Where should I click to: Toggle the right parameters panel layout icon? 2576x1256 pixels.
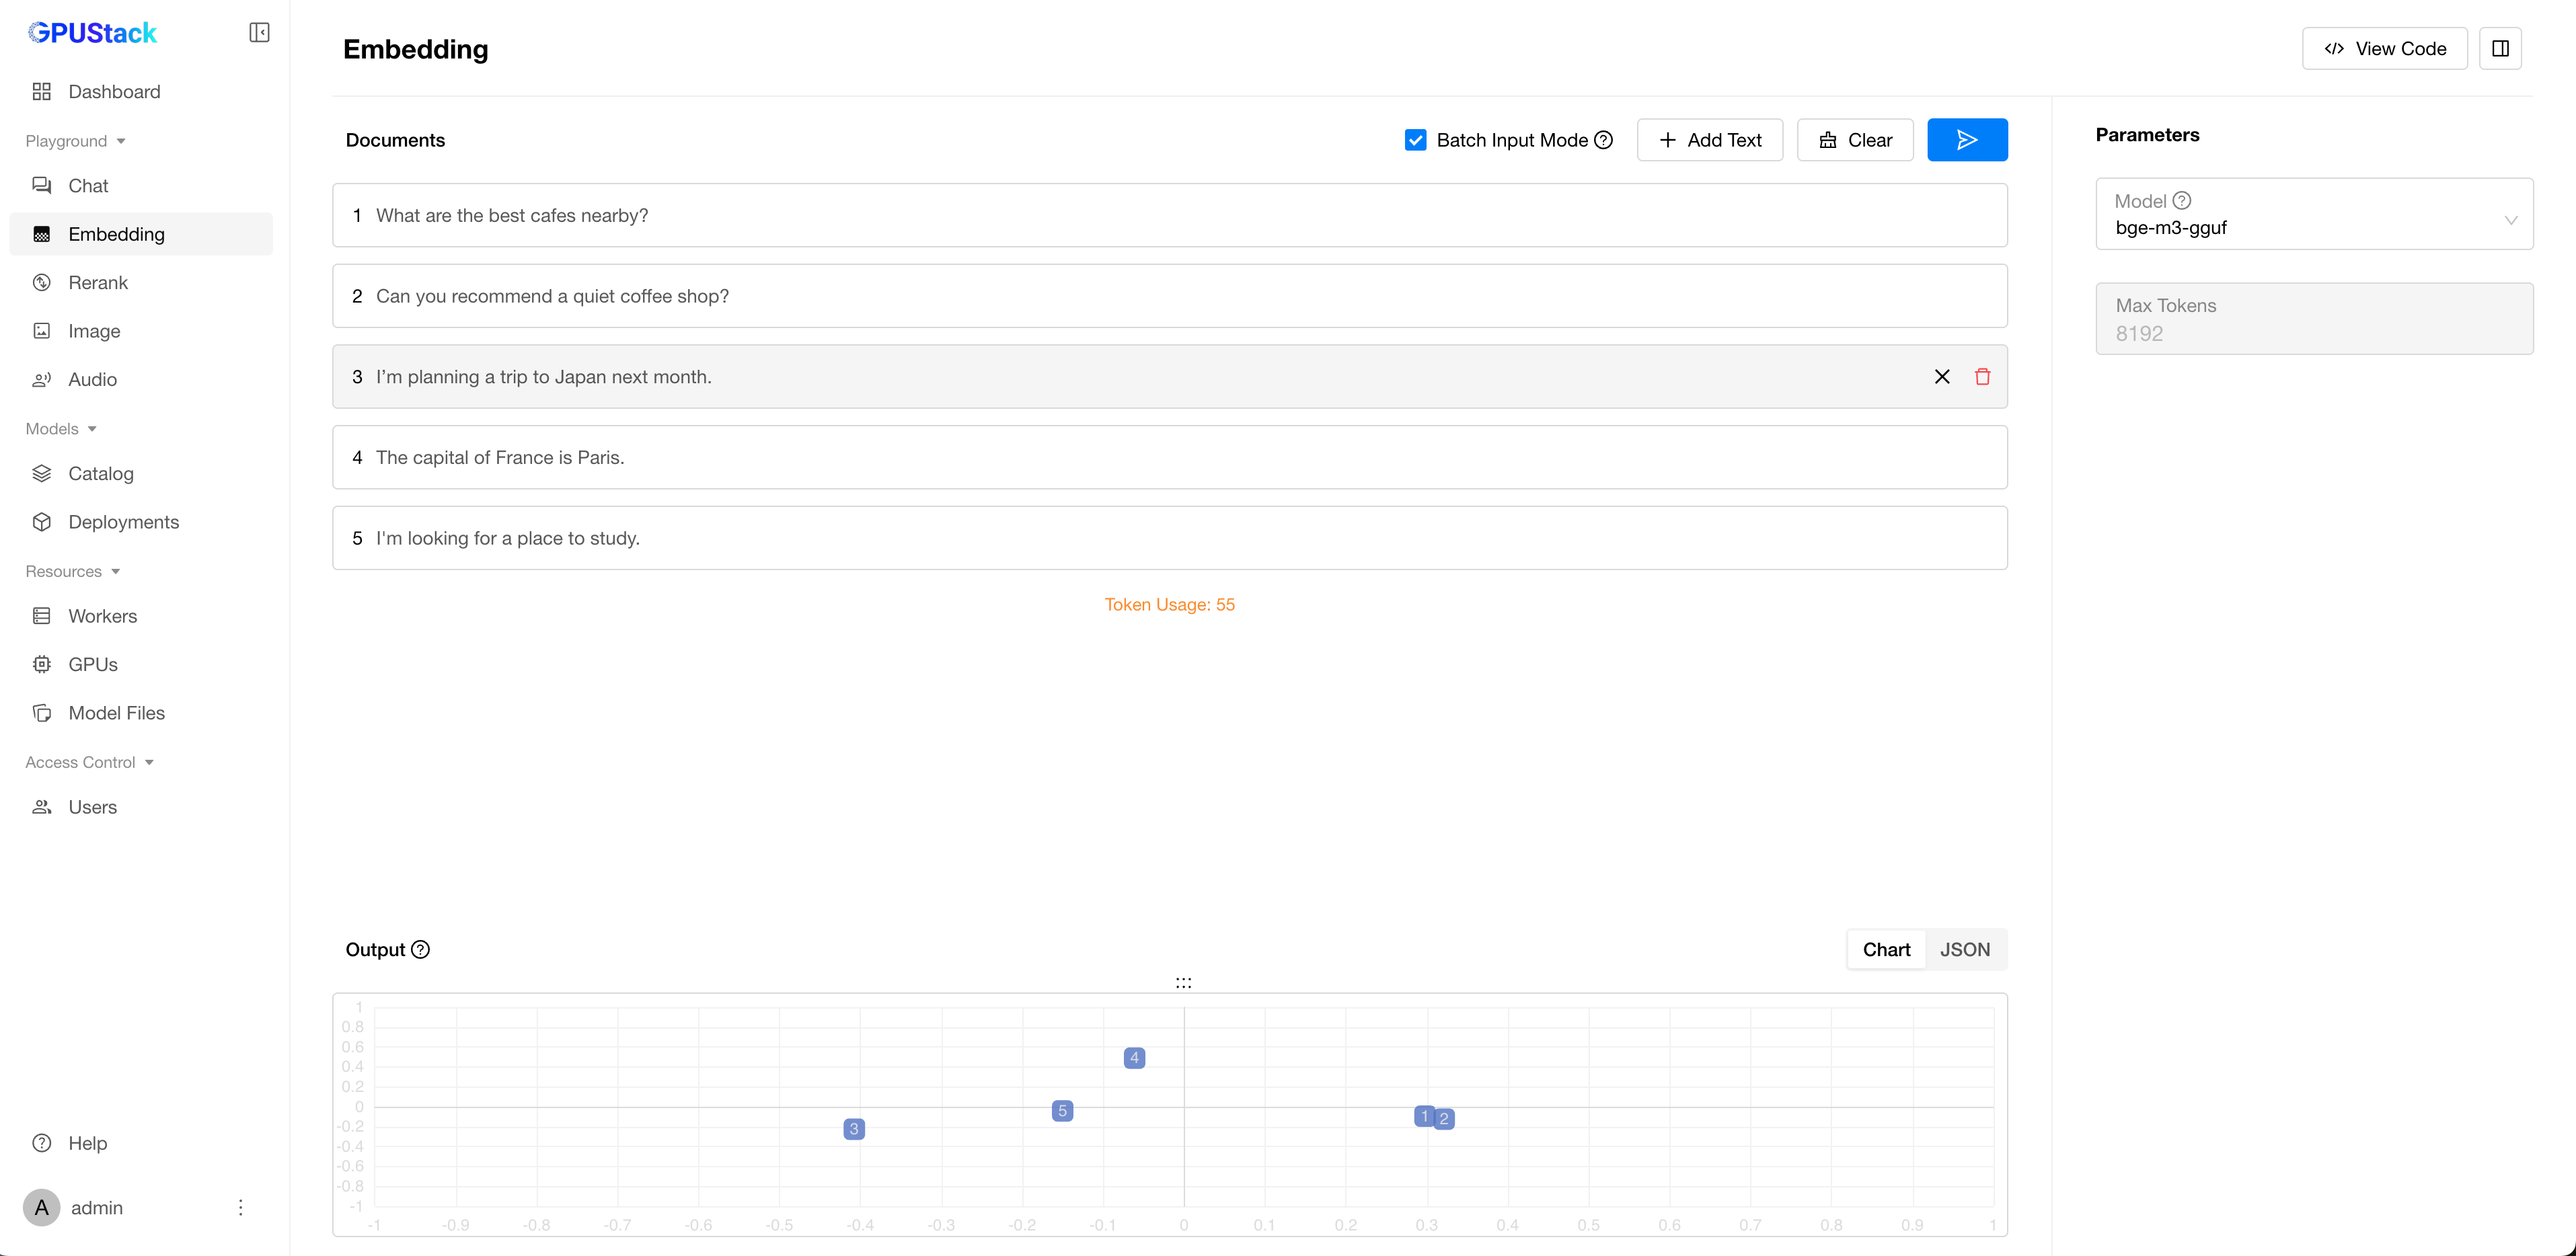[2500, 49]
